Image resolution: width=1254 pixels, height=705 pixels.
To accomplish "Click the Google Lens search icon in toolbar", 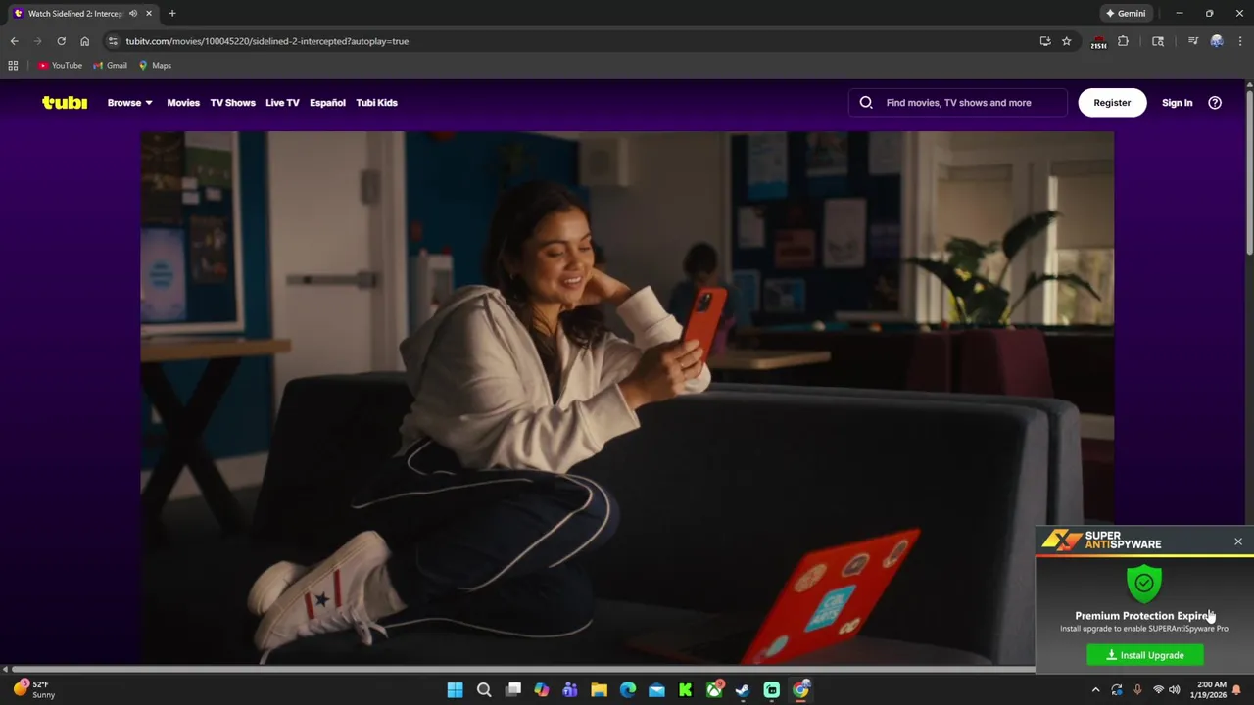I will [x=1158, y=41].
